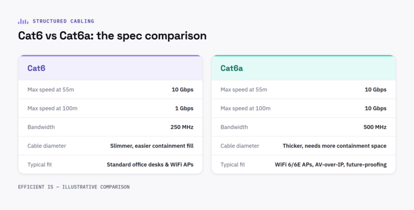Click the heading Cat6 vs Cat6a: the spec comparison

coord(112,35)
